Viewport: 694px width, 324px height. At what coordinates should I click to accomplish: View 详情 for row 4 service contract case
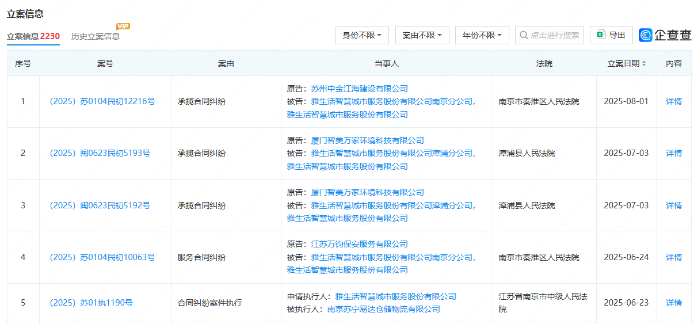[x=673, y=257]
